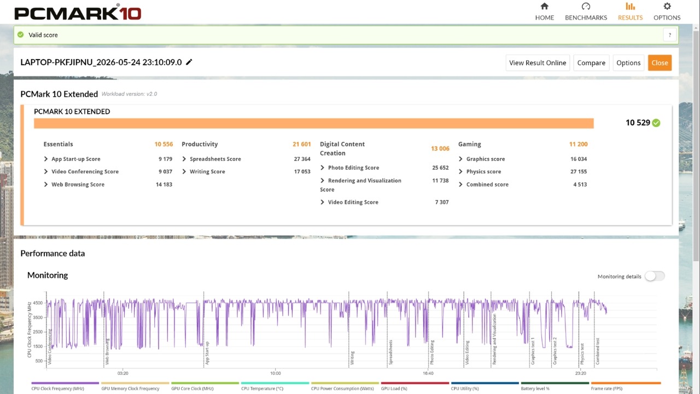Screen dimensions: 700x394
Task: Click the Video Conferencing marker on chart
Action: point(50,347)
